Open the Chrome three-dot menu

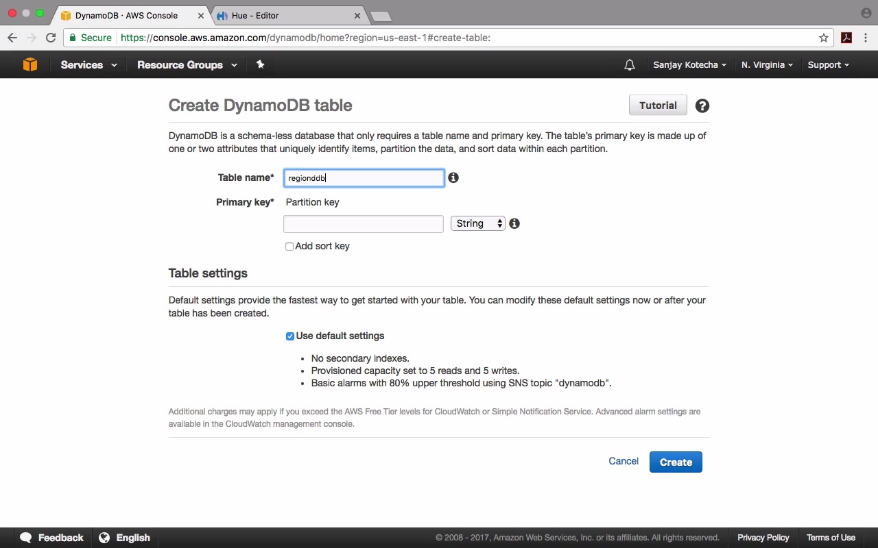[x=866, y=38]
